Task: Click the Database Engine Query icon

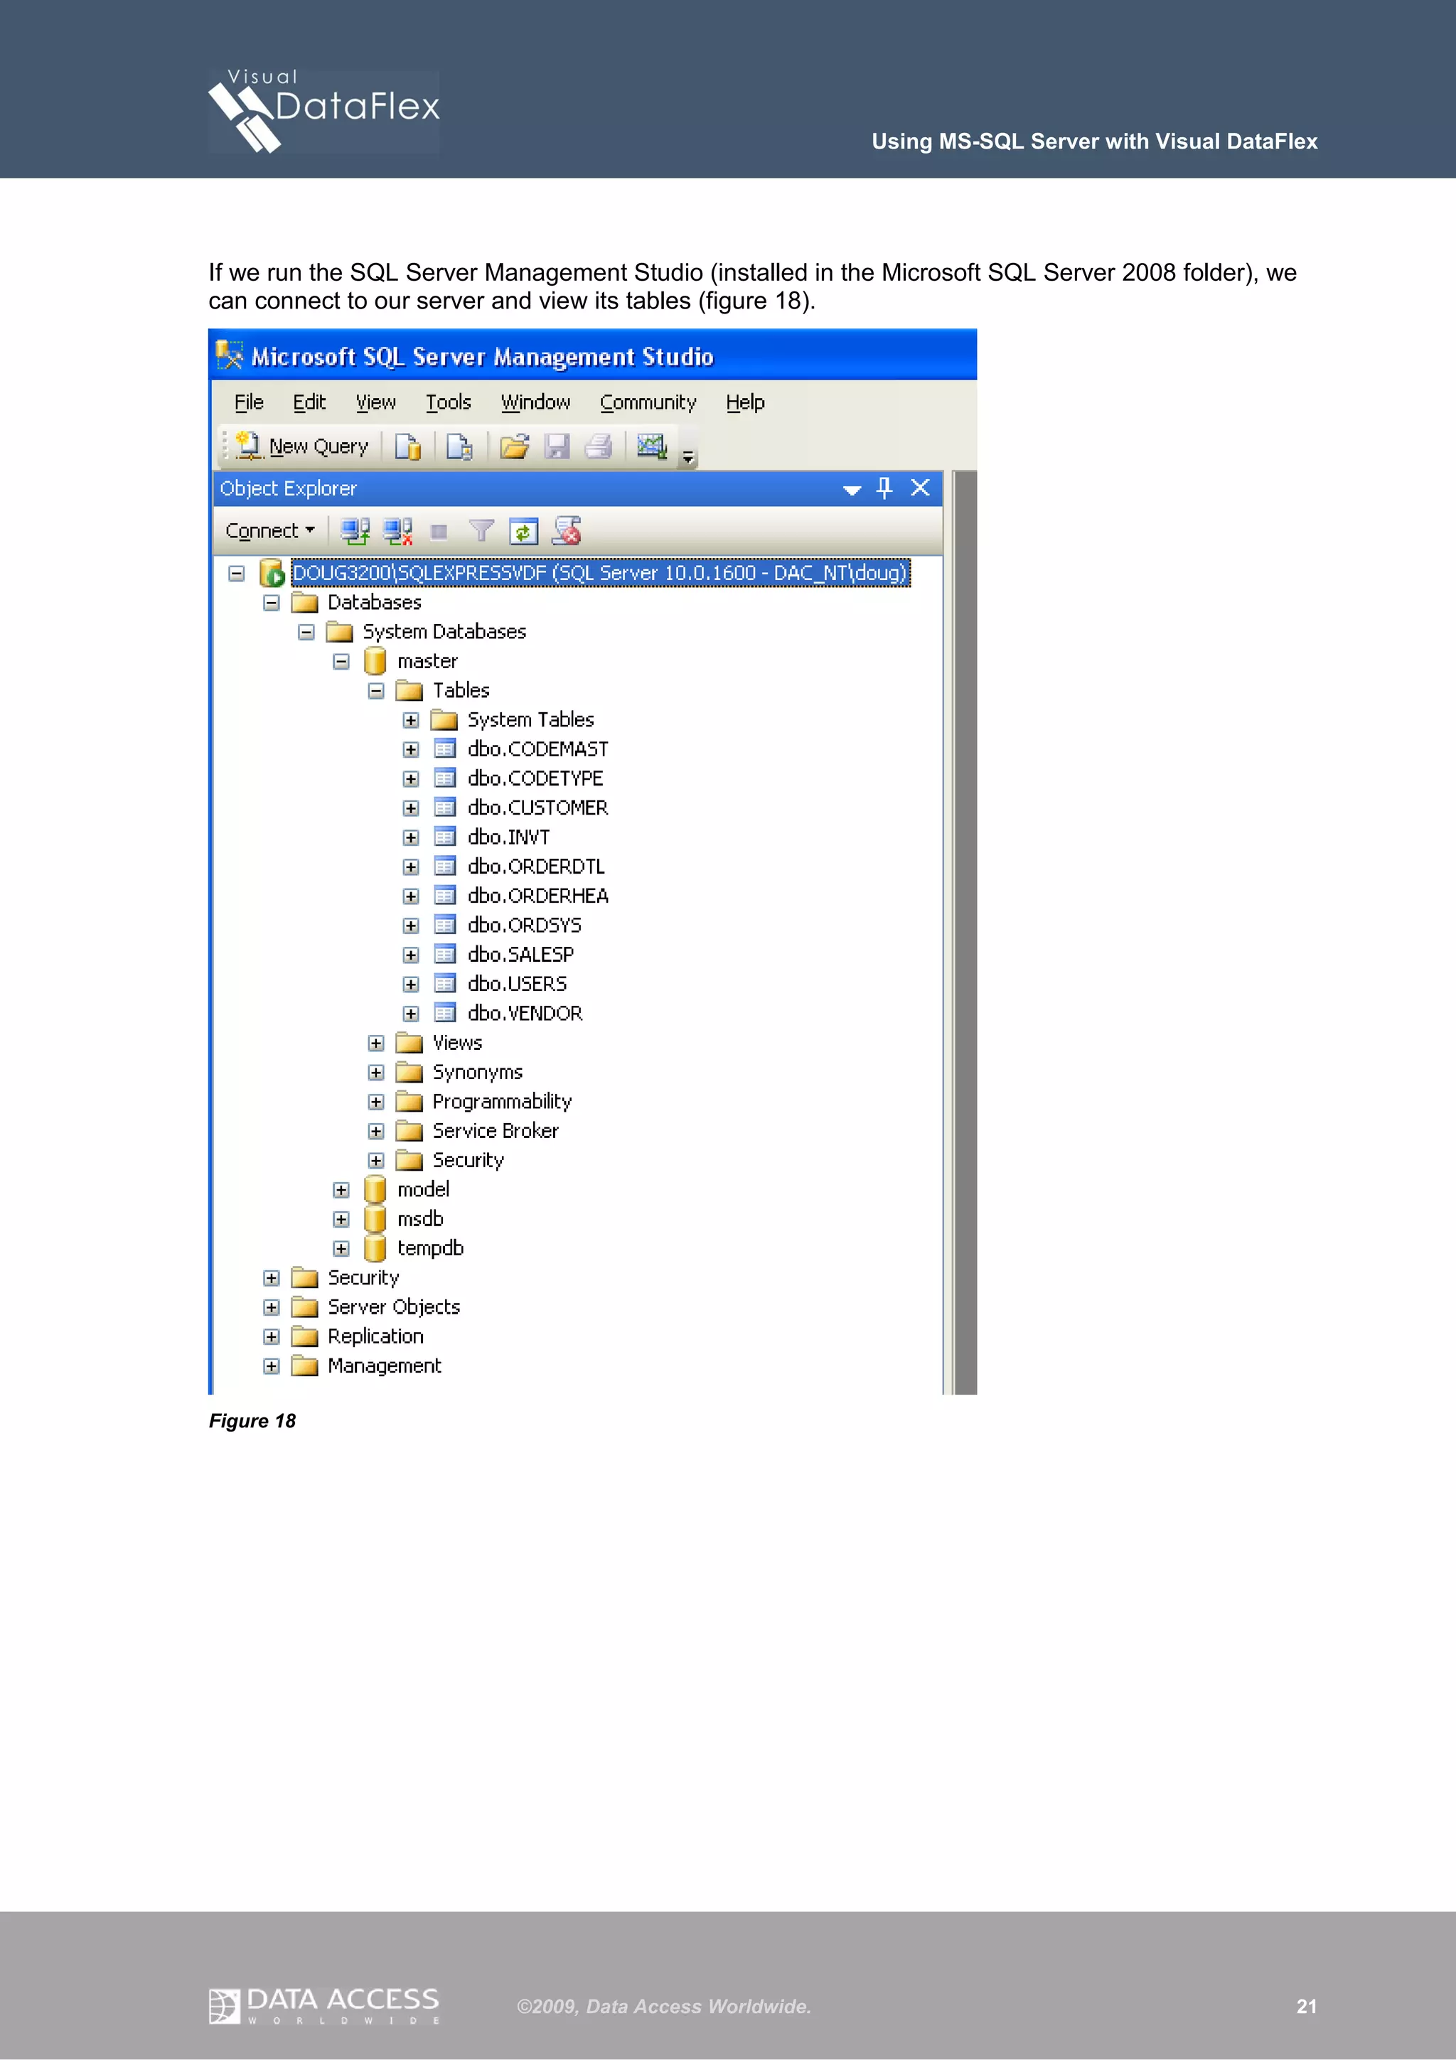Action: (x=408, y=446)
